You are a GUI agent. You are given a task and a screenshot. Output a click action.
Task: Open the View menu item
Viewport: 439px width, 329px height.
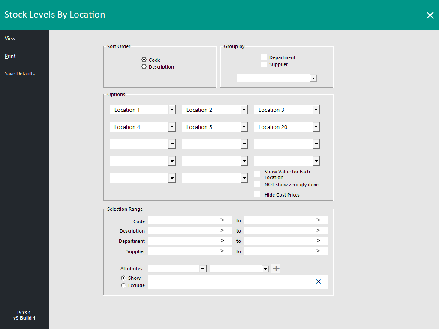pos(10,39)
